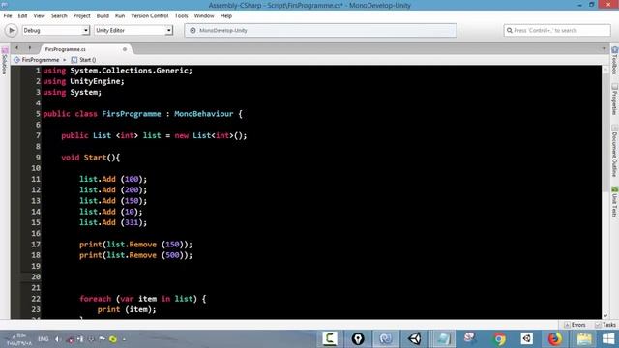Open the Document Outline side pad

[614, 151]
